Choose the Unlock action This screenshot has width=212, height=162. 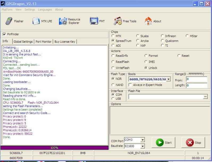(x=146, y=68)
